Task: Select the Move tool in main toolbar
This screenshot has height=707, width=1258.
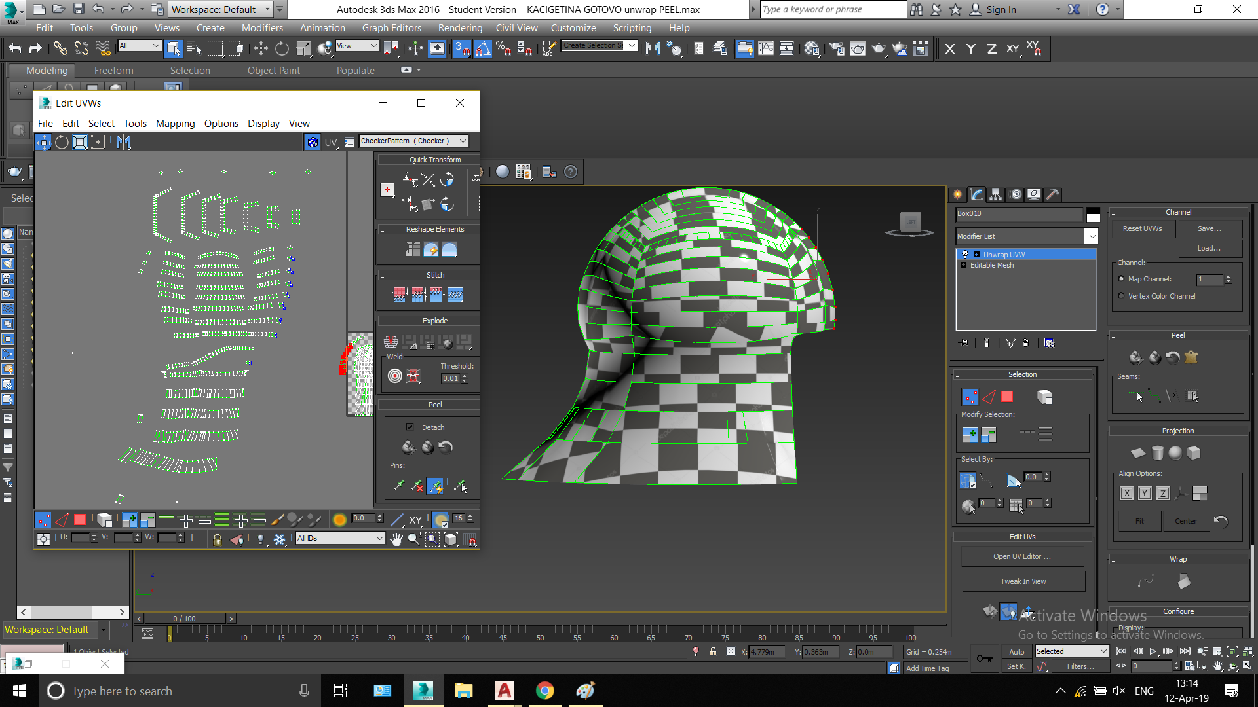Action: [x=261, y=48]
